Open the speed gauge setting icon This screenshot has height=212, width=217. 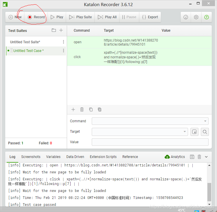coord(186,17)
